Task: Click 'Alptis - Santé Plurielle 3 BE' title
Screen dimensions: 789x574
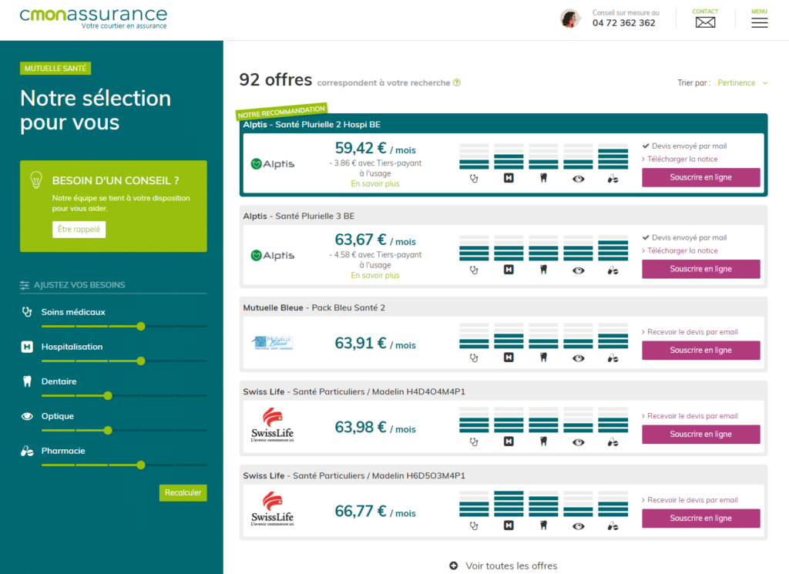Action: pyautogui.click(x=298, y=216)
